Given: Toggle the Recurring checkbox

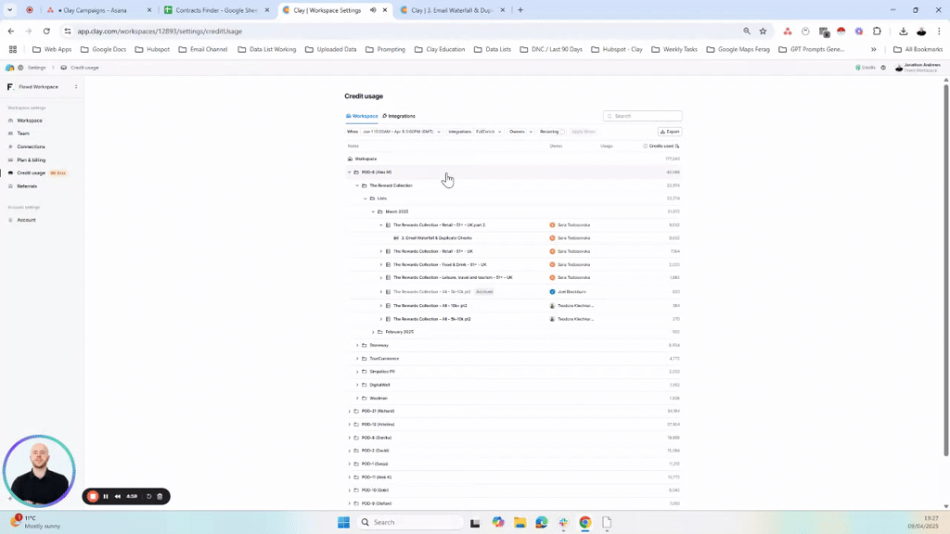Looking at the screenshot, I should point(562,132).
